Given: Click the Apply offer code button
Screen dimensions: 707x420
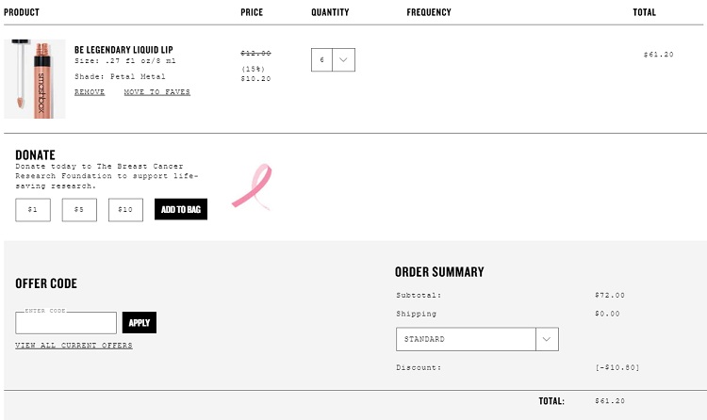Looking at the screenshot, I should (x=140, y=323).
